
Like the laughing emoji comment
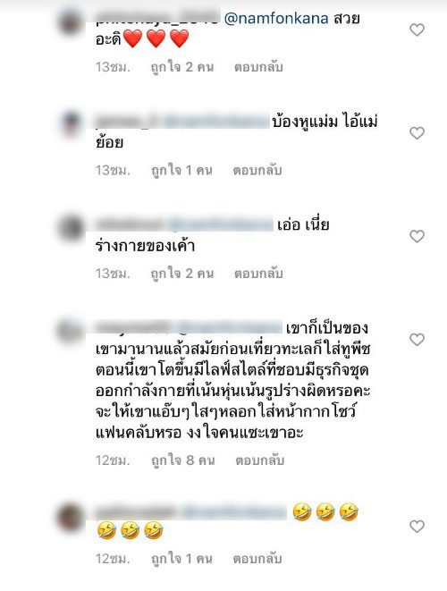417,527
